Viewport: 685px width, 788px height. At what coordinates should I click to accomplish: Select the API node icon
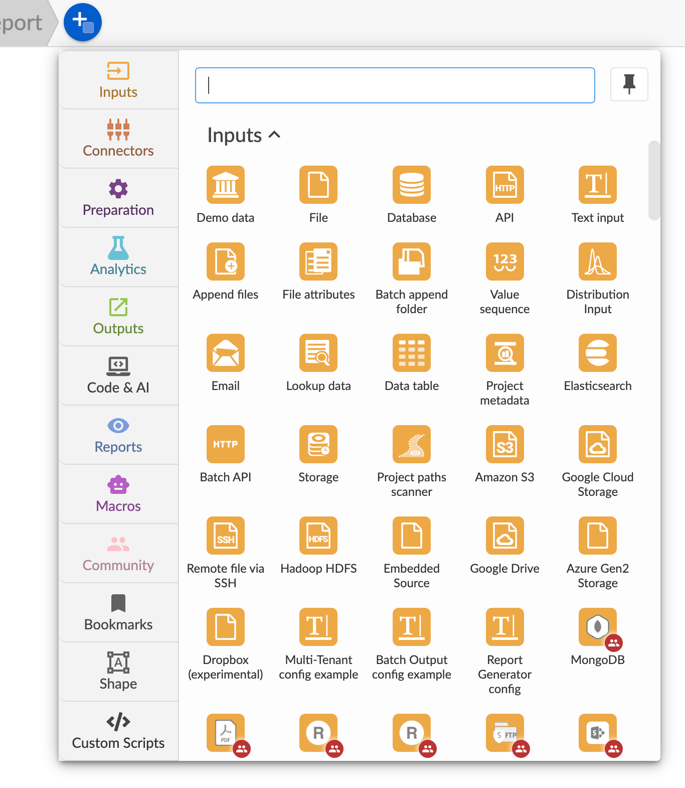click(x=505, y=185)
